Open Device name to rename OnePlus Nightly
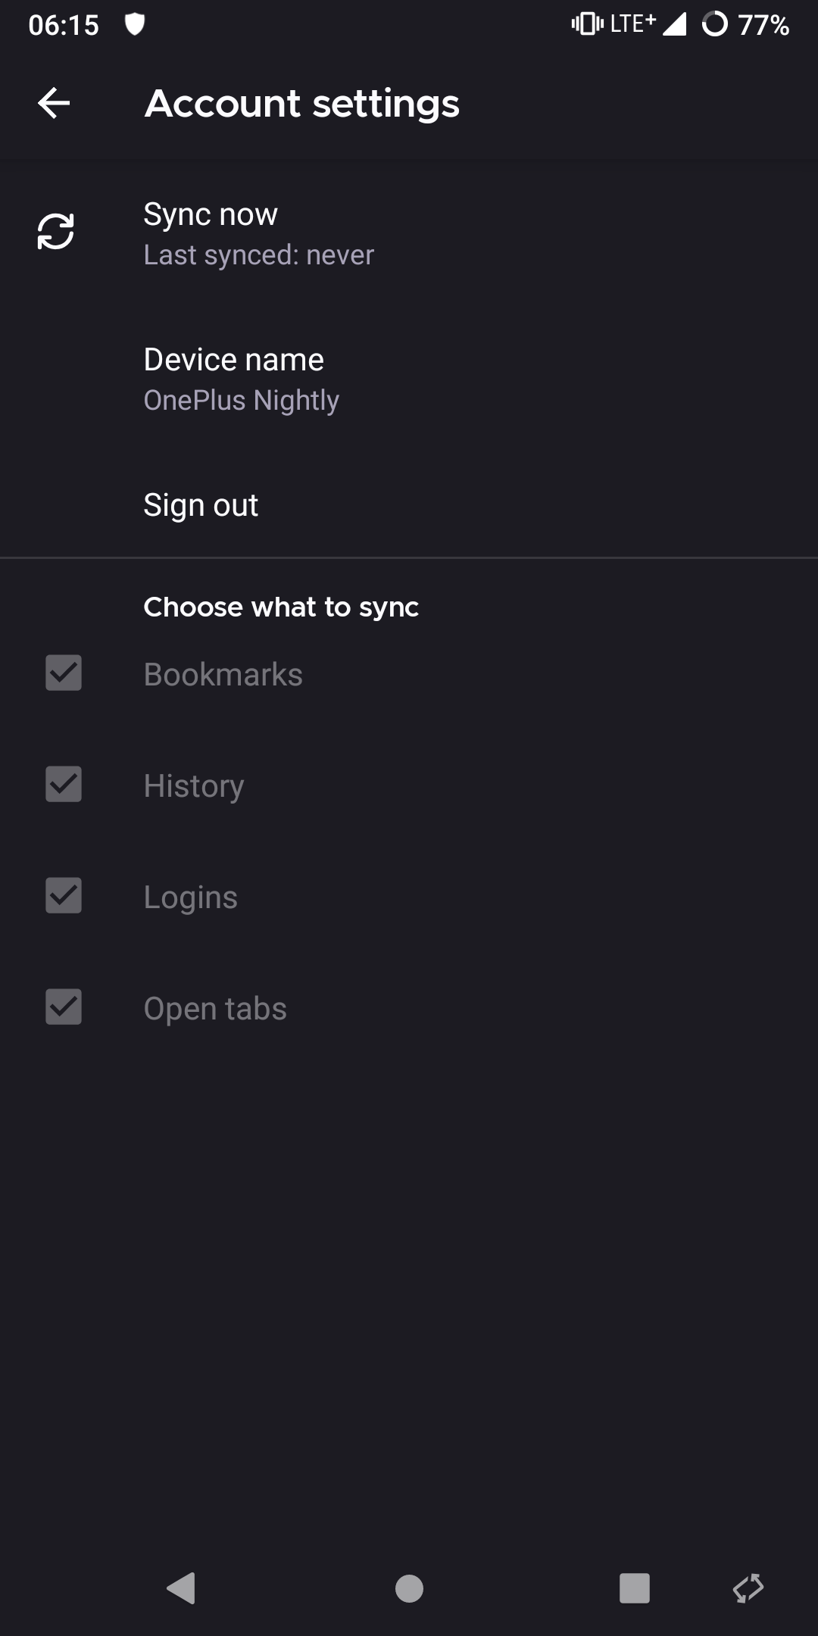818x1636 pixels. point(233,359)
